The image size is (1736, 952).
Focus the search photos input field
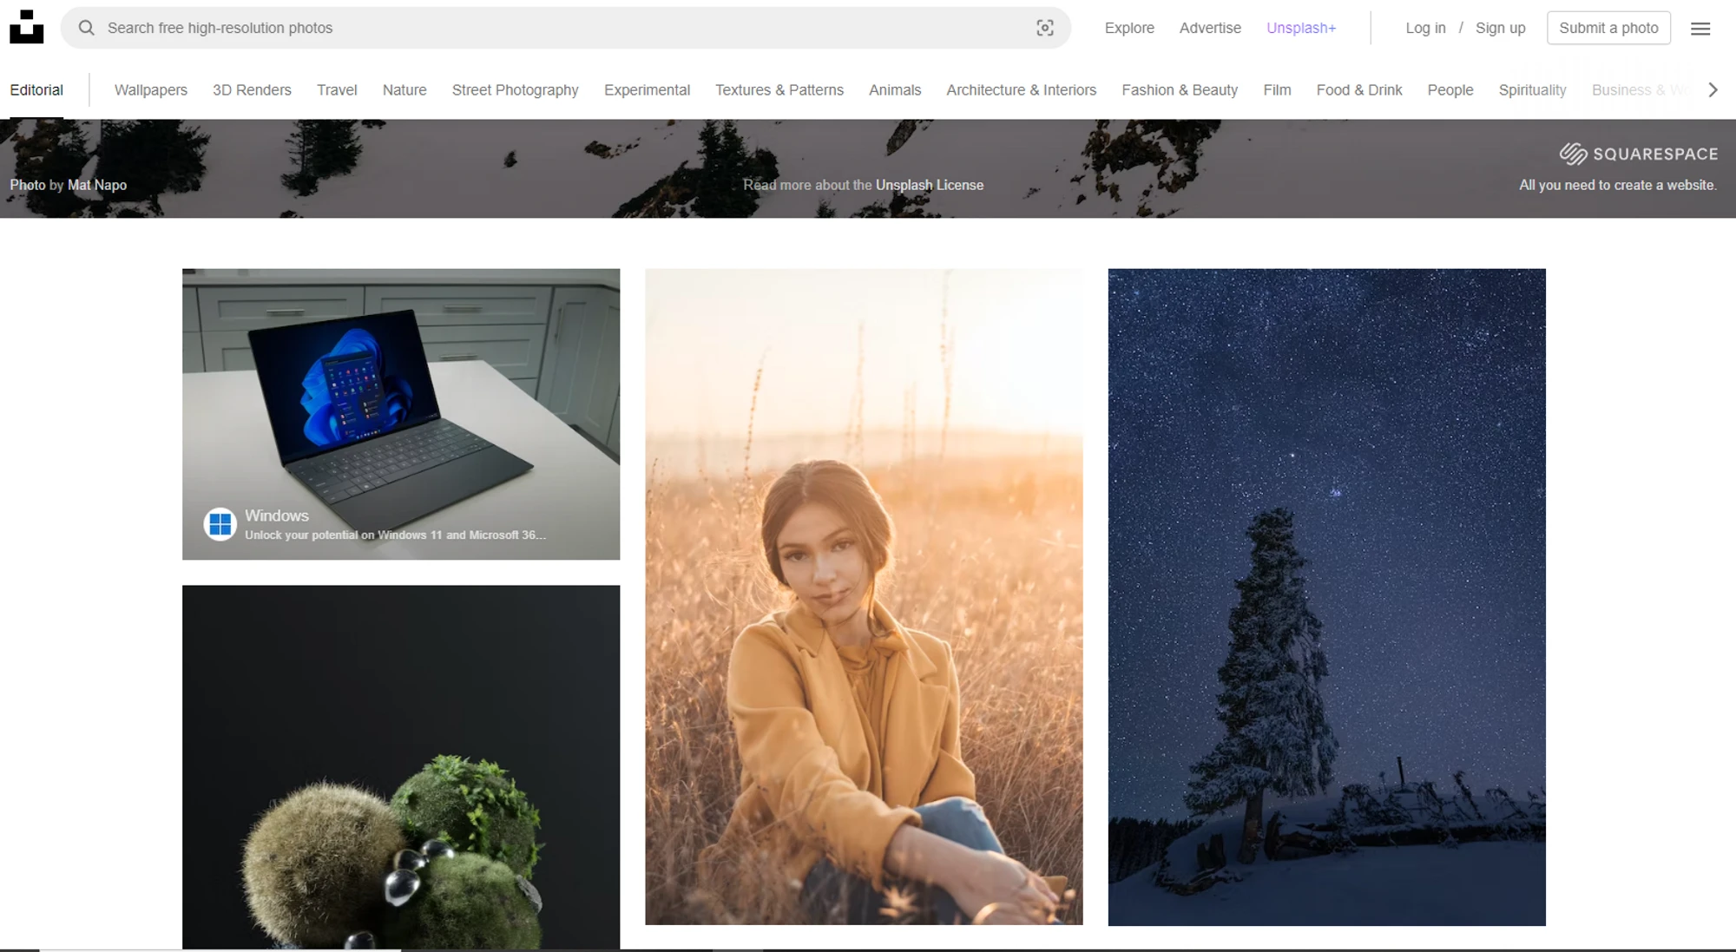(x=564, y=28)
